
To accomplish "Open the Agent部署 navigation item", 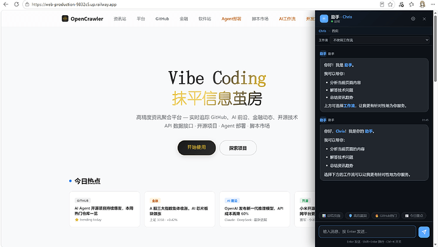I will 231,18.
